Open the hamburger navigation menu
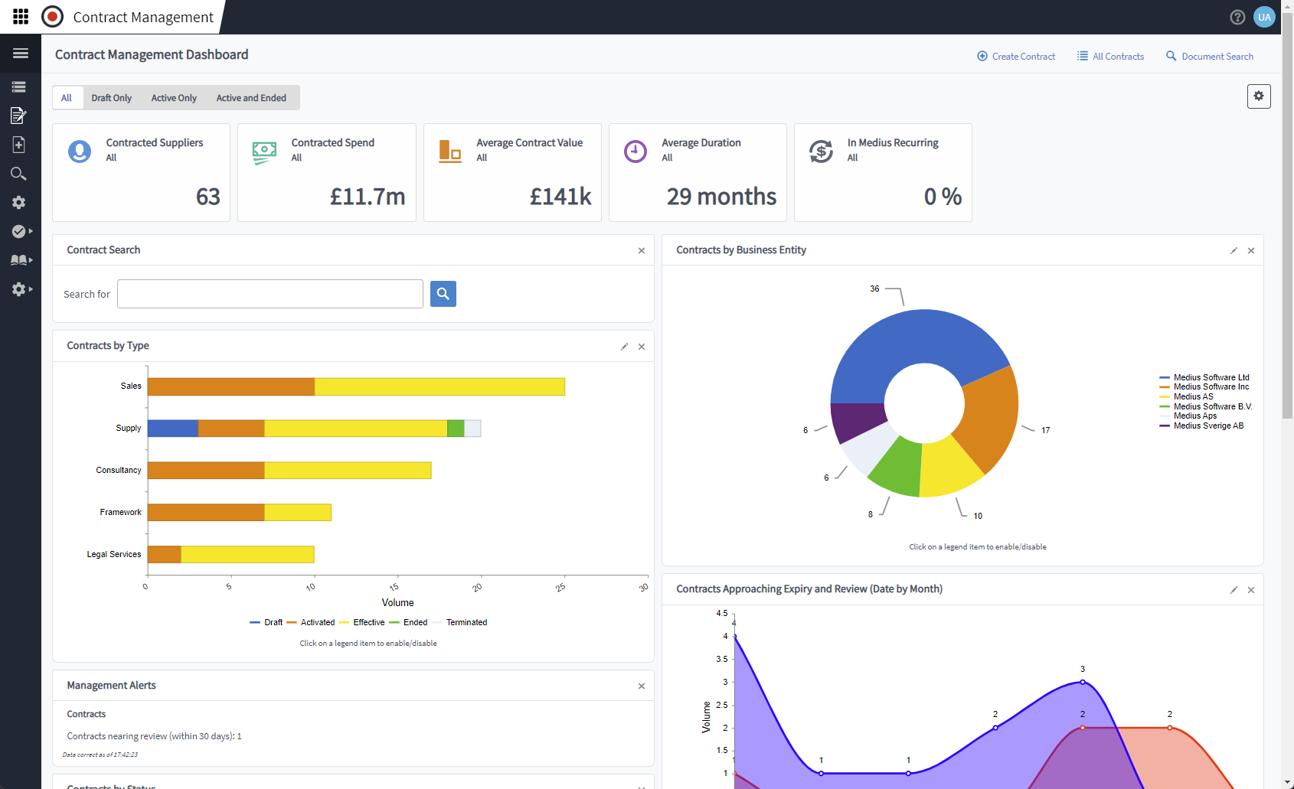This screenshot has height=789, width=1294. point(21,54)
